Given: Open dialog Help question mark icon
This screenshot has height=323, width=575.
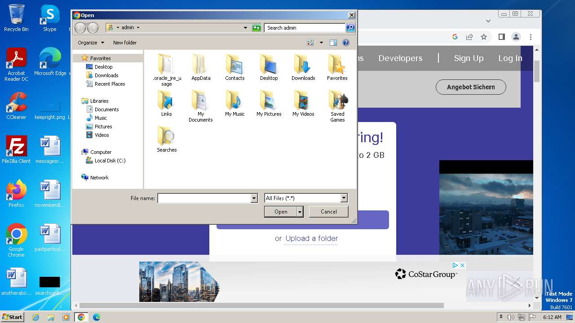Looking at the screenshot, I should 346,43.
